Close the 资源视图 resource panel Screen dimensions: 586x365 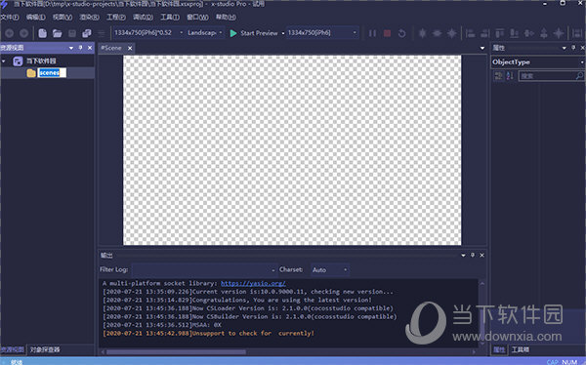[x=90, y=48]
